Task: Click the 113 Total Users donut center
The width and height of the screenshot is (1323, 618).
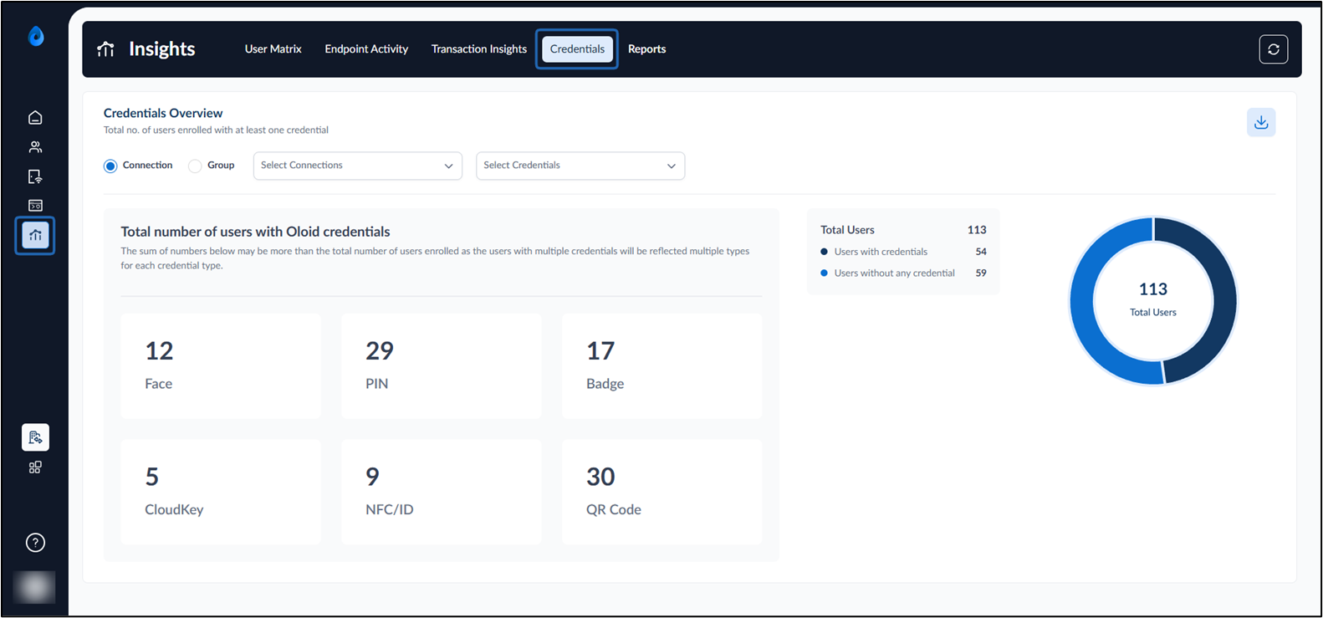Action: click(x=1153, y=299)
